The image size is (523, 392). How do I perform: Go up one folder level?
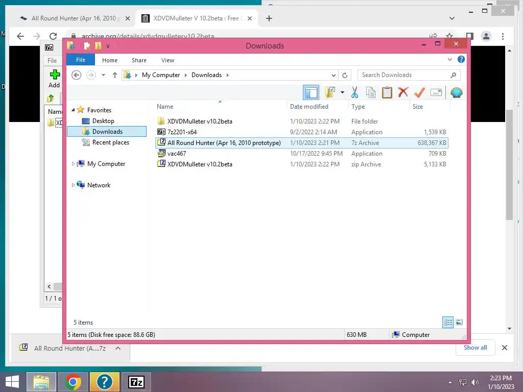[115, 75]
